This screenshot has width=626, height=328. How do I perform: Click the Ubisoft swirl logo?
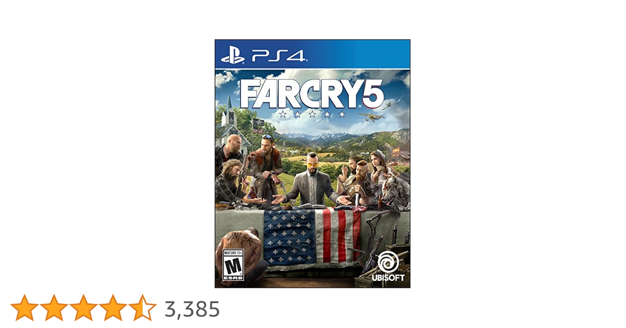(388, 262)
